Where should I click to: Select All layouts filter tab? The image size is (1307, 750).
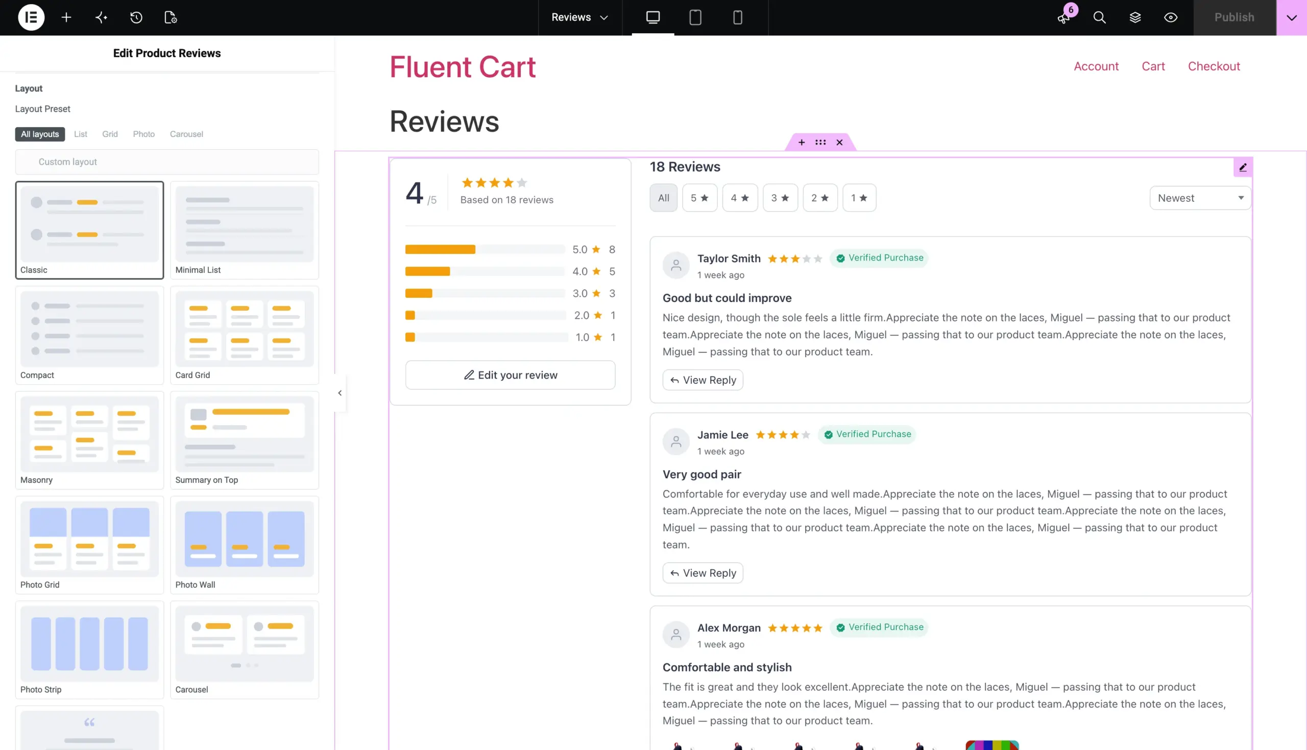click(x=40, y=134)
